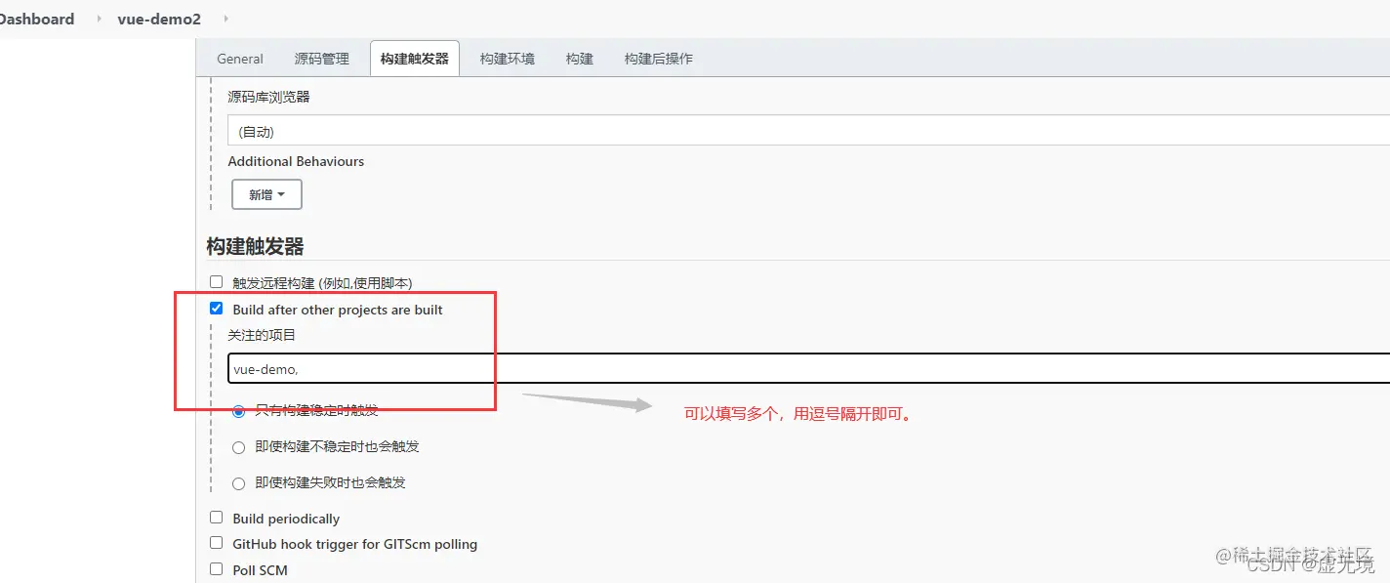The height and width of the screenshot is (583, 1390).
Task: Select 即使构建失败时也会触发 option
Action: click(x=238, y=482)
